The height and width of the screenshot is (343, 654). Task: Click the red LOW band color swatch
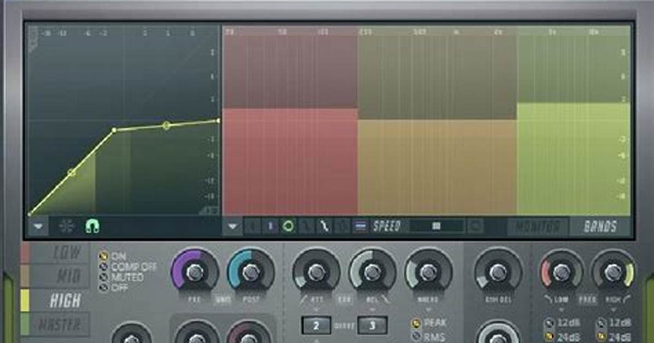click(25, 253)
